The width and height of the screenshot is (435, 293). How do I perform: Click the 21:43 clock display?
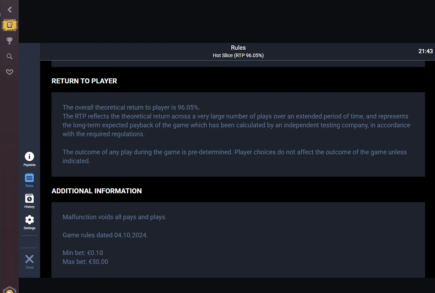click(425, 51)
